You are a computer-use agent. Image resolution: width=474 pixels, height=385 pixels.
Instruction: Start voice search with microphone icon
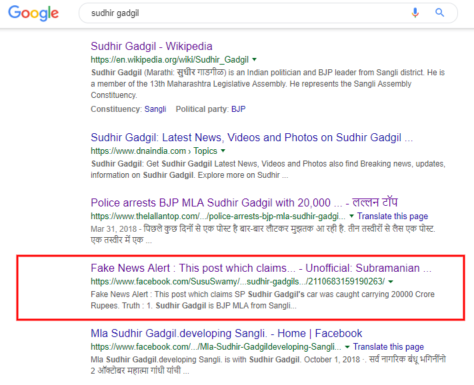point(415,13)
